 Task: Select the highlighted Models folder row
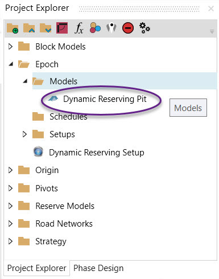(125, 81)
